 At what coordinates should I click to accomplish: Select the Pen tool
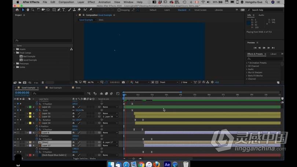point(59,10)
